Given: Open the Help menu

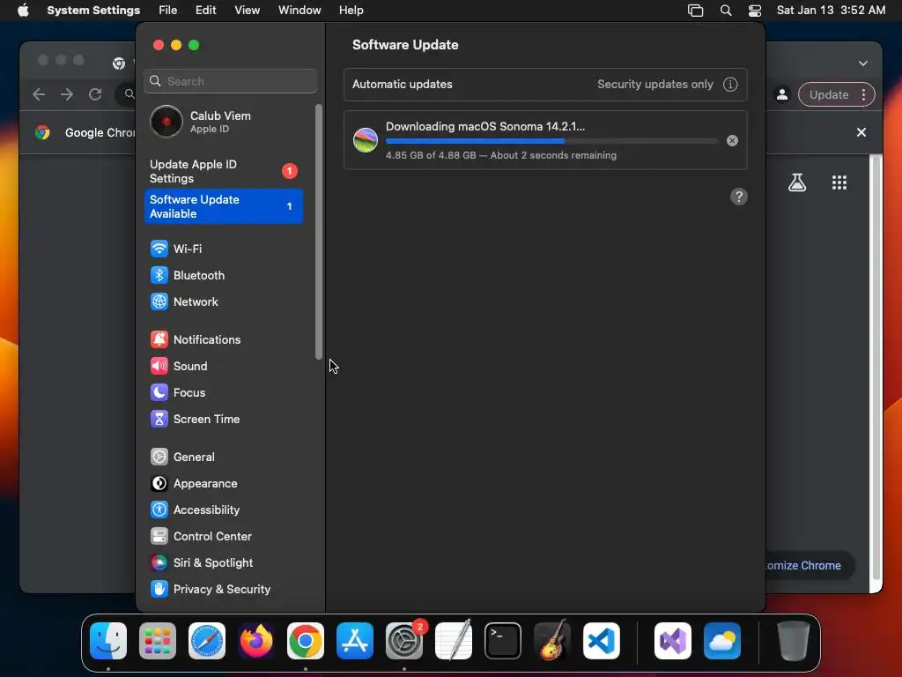Looking at the screenshot, I should 351,11.
